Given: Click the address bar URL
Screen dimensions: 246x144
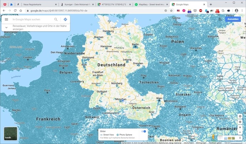Looking at the screenshot, I should click(59, 11).
